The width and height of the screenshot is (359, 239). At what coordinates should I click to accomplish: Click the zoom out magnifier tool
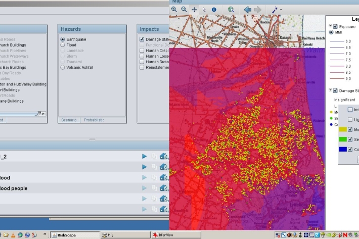184,9
